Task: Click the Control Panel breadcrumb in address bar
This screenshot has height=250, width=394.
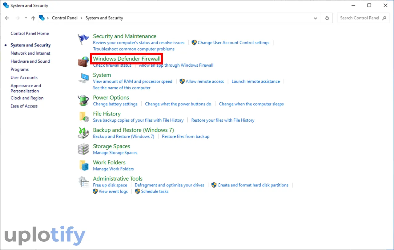Action: [x=65, y=18]
